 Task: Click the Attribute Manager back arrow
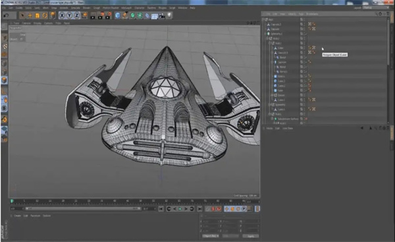coord(361,128)
